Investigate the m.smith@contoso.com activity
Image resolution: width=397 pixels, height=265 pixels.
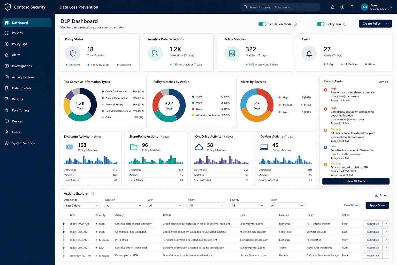tap(372, 232)
